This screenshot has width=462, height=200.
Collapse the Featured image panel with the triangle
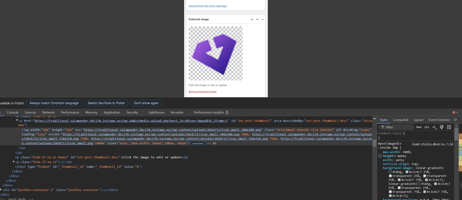[x=262, y=19]
